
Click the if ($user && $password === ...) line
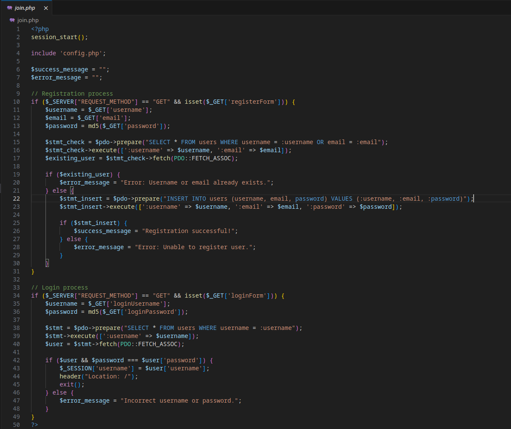[129, 360]
